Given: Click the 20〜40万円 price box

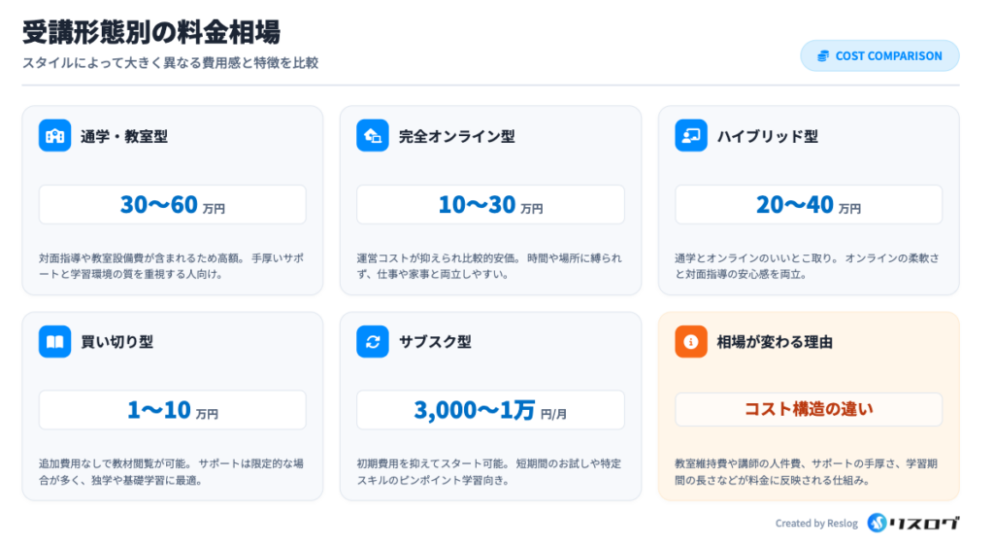Looking at the screenshot, I should coord(809,205).
